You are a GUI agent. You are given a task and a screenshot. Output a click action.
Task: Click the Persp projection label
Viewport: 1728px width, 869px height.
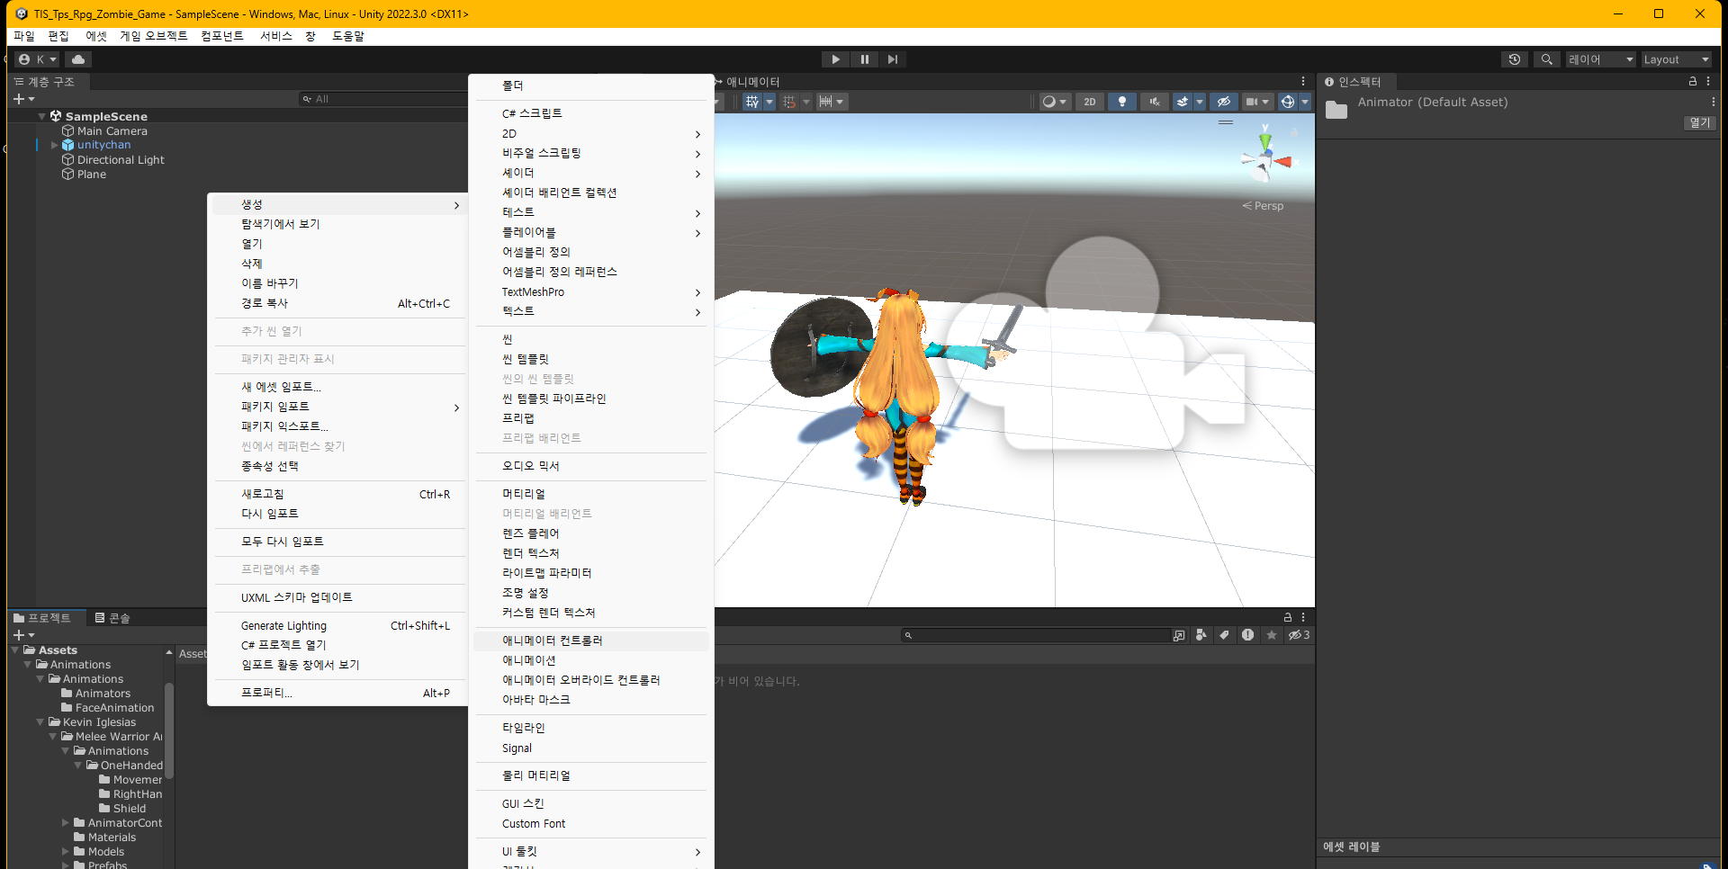1264,206
